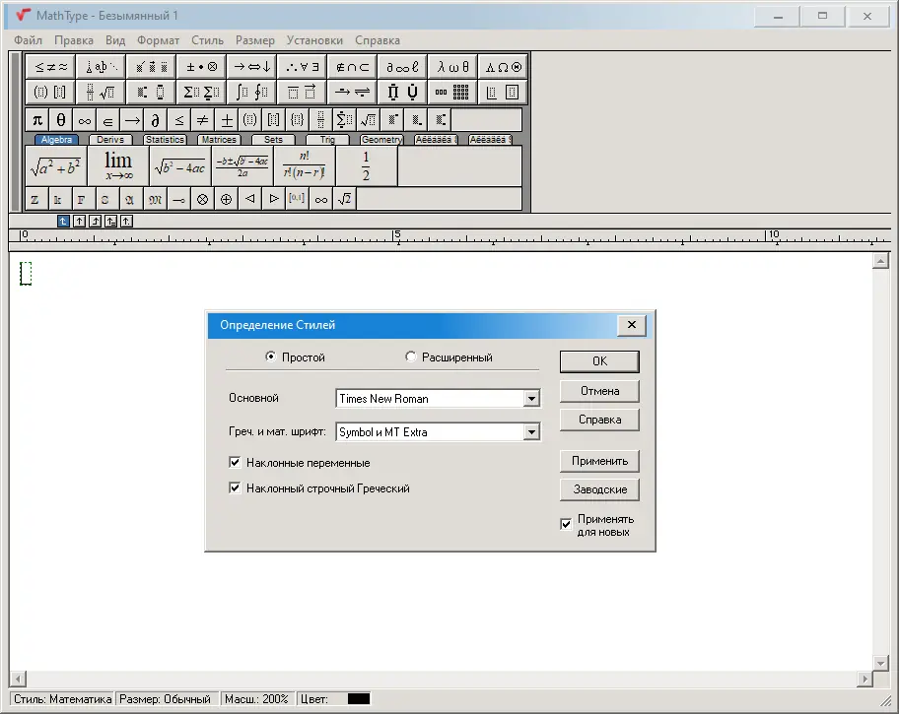The image size is (899, 714).
Task: Insert the infinity symbol from small bar
Action: [x=83, y=119]
